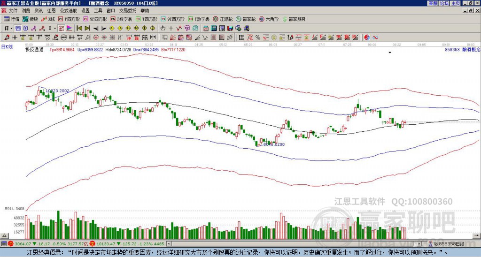The height and width of the screenshot is (257, 481).
Task: Click the small grid icon in status bar
Action: coord(4,244)
